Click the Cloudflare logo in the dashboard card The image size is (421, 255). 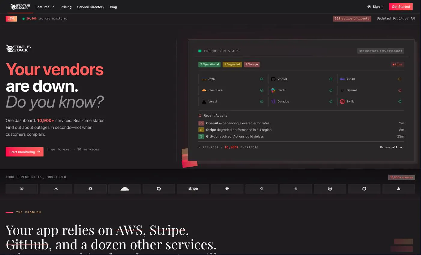click(204, 90)
